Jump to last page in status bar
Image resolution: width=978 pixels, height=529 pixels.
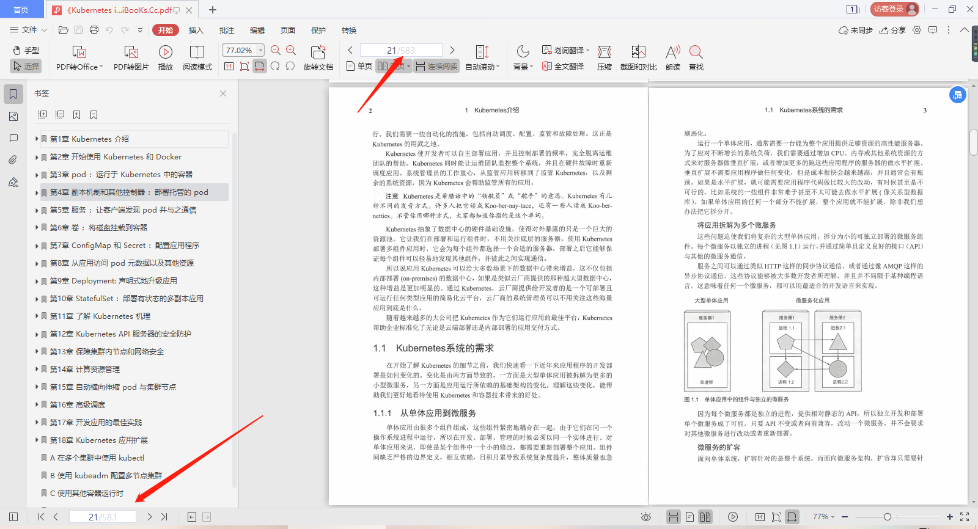[x=164, y=517]
